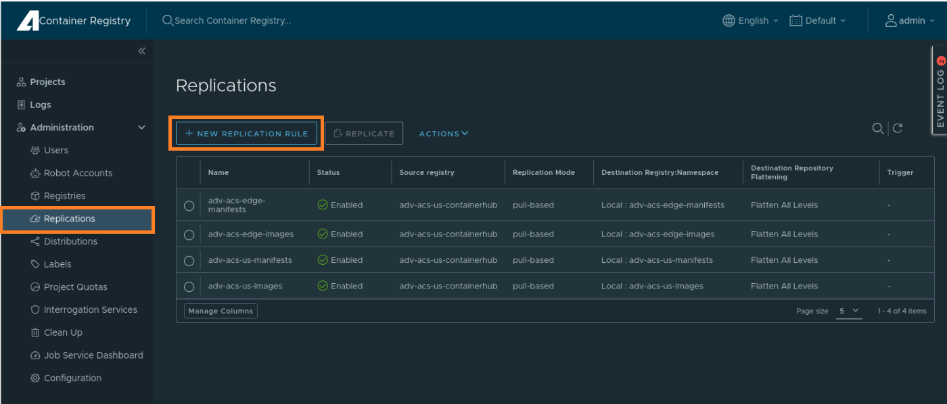
Task: Open the Event Log side panel
Action: 940,91
